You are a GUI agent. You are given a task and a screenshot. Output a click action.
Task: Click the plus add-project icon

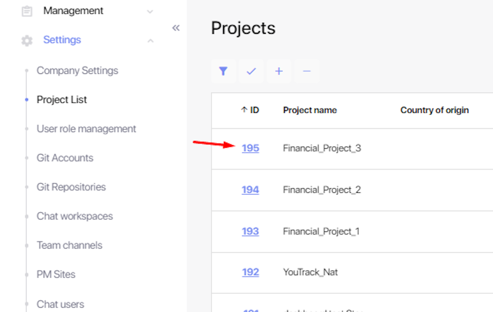(x=279, y=71)
